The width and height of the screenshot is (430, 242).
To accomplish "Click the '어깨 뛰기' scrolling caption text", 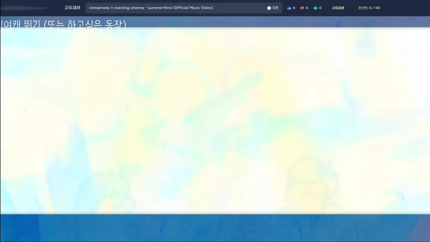I will 63,24.
